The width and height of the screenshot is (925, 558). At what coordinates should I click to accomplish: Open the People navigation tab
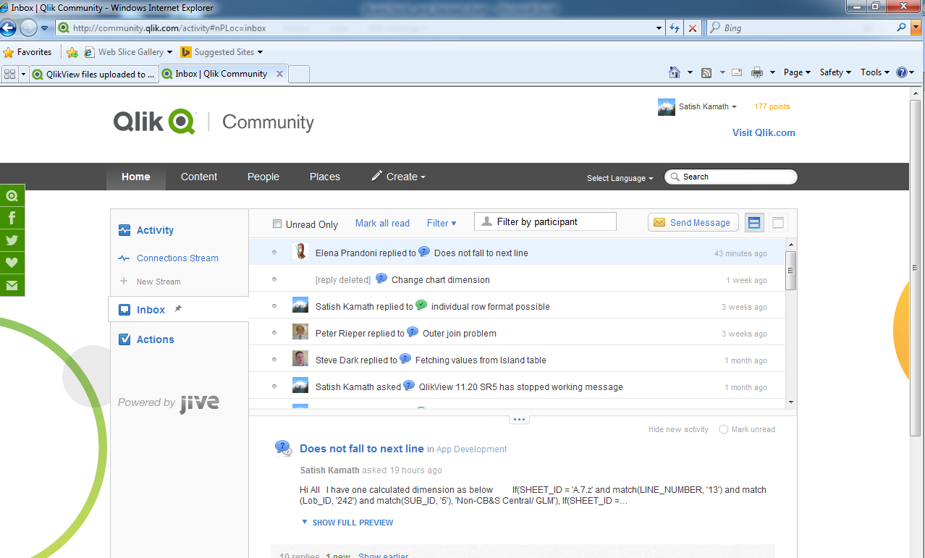(x=263, y=177)
